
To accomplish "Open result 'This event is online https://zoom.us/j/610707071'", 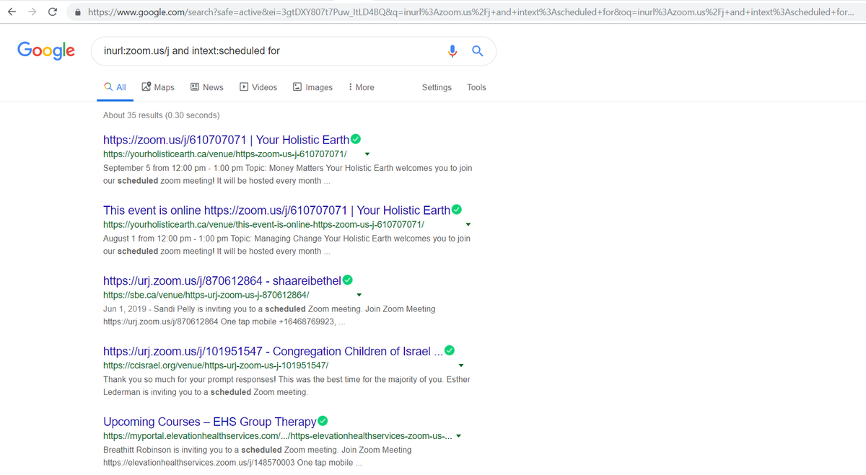I will tap(276, 210).
